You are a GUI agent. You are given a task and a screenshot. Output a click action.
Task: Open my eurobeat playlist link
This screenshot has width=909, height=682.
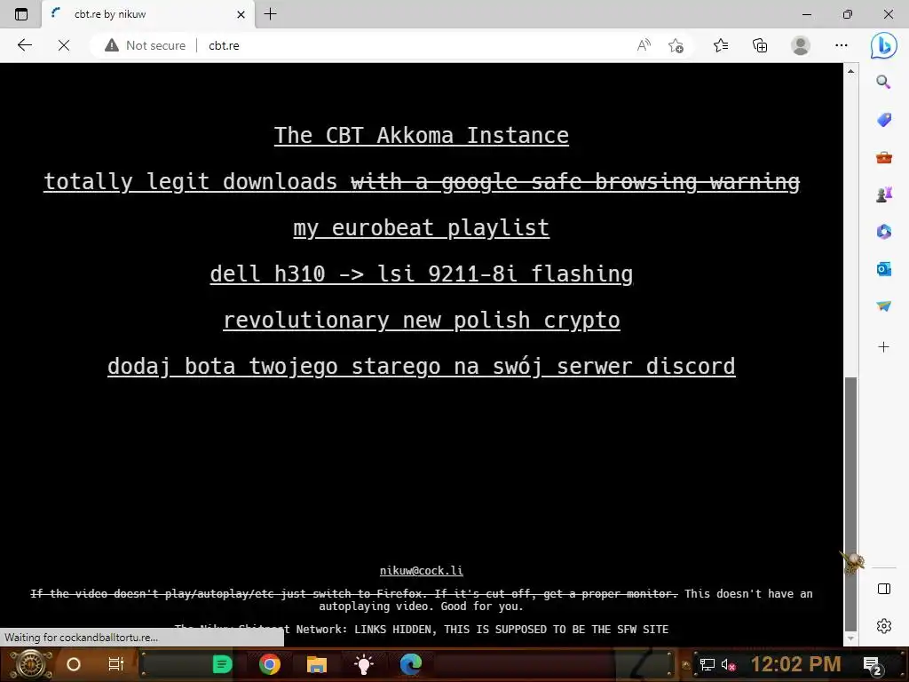point(422,227)
